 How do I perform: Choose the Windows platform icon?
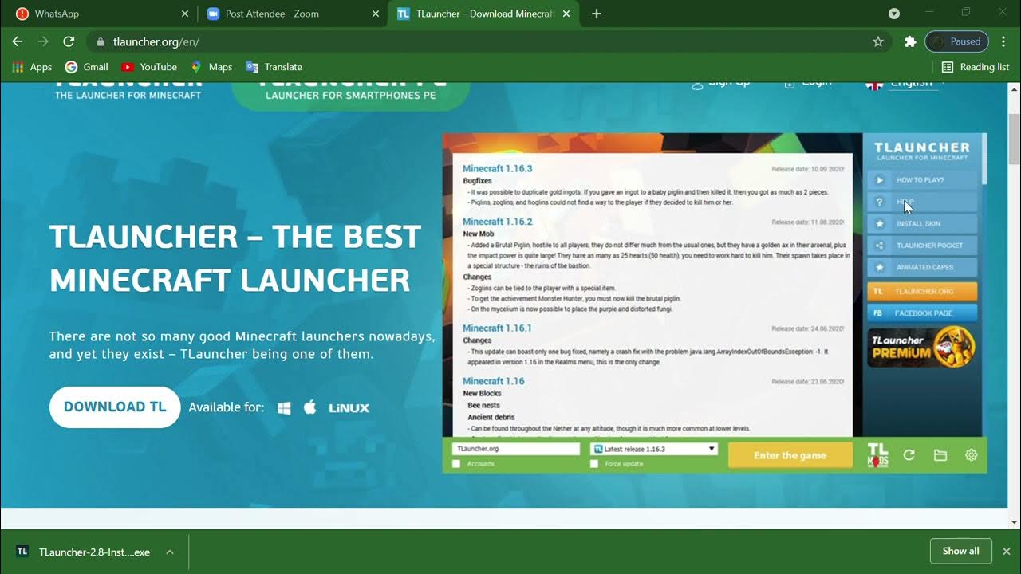point(284,408)
